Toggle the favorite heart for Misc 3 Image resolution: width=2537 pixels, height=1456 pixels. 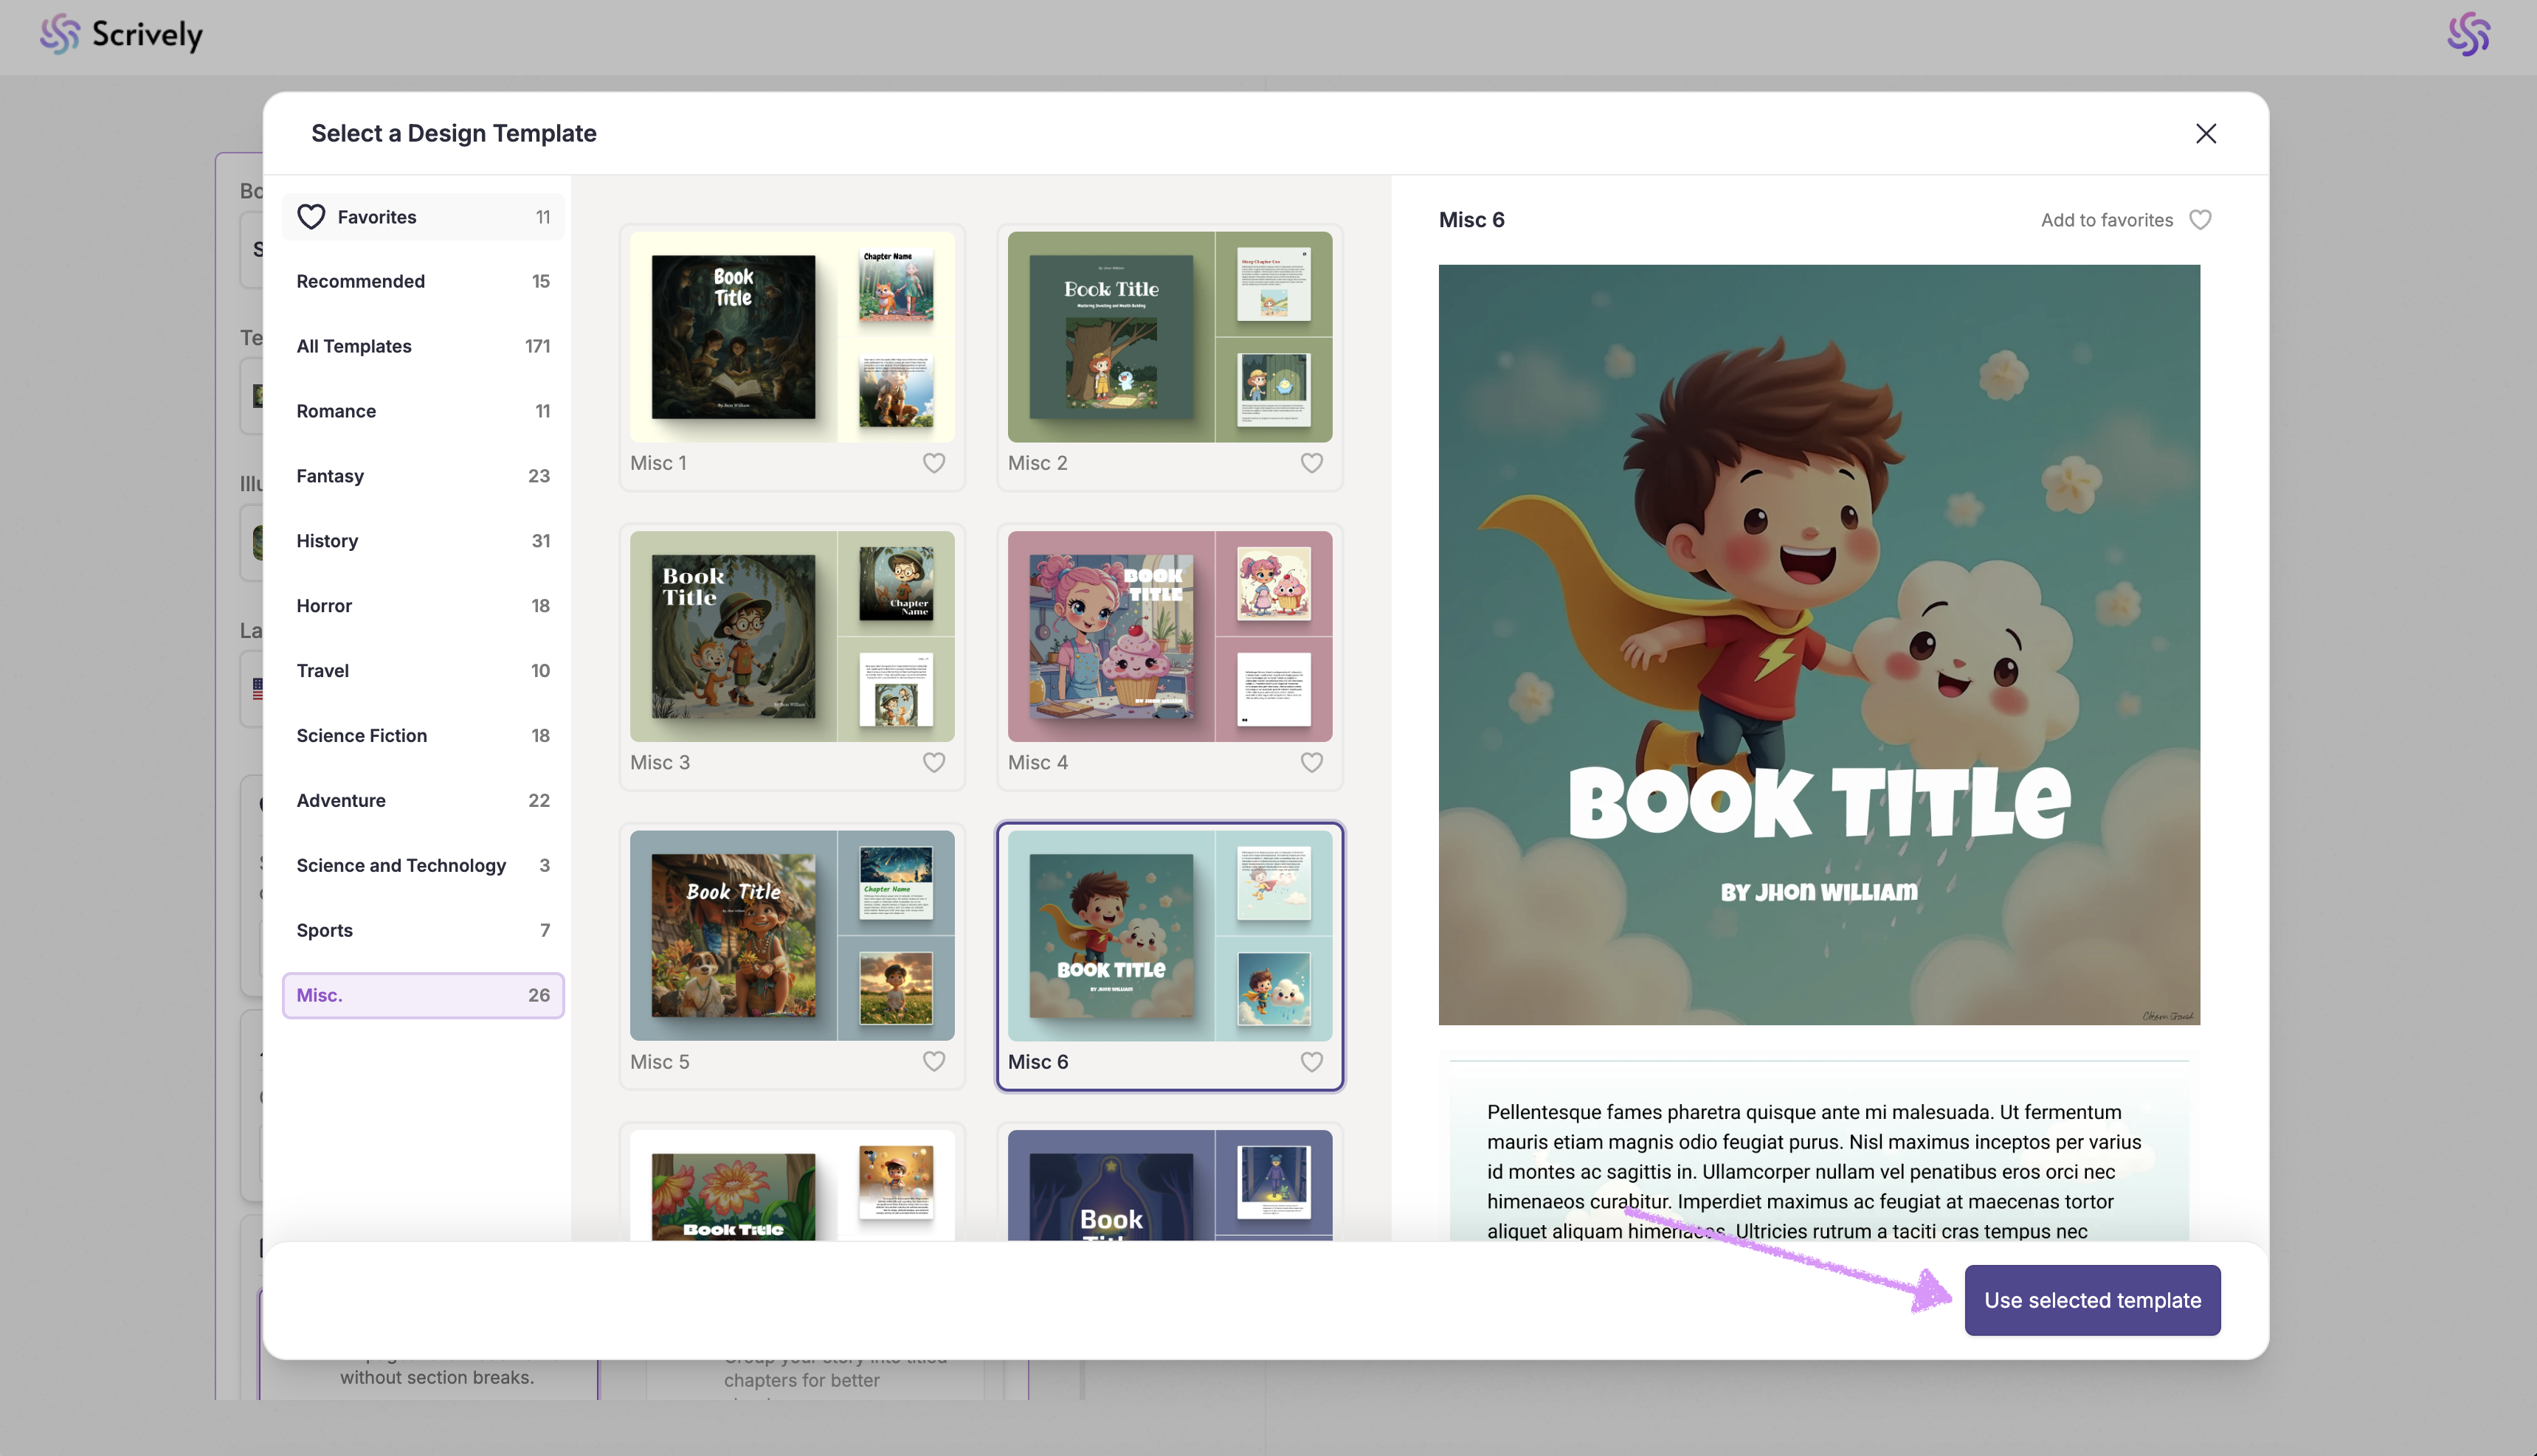[x=933, y=763]
